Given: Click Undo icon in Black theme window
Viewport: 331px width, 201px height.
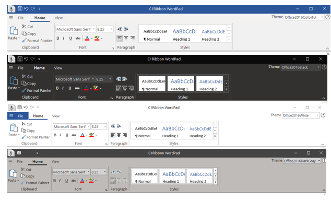Looking at the screenshot, I should pyautogui.click(x=26, y=58).
